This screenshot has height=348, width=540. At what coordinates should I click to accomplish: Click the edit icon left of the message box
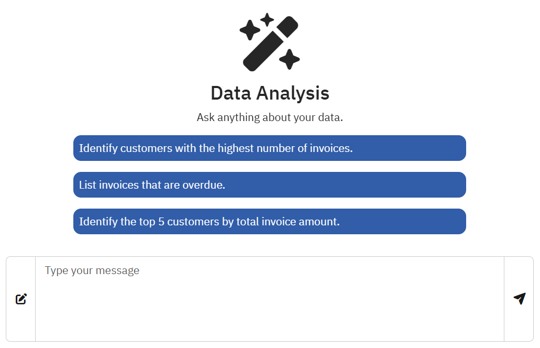point(20,299)
